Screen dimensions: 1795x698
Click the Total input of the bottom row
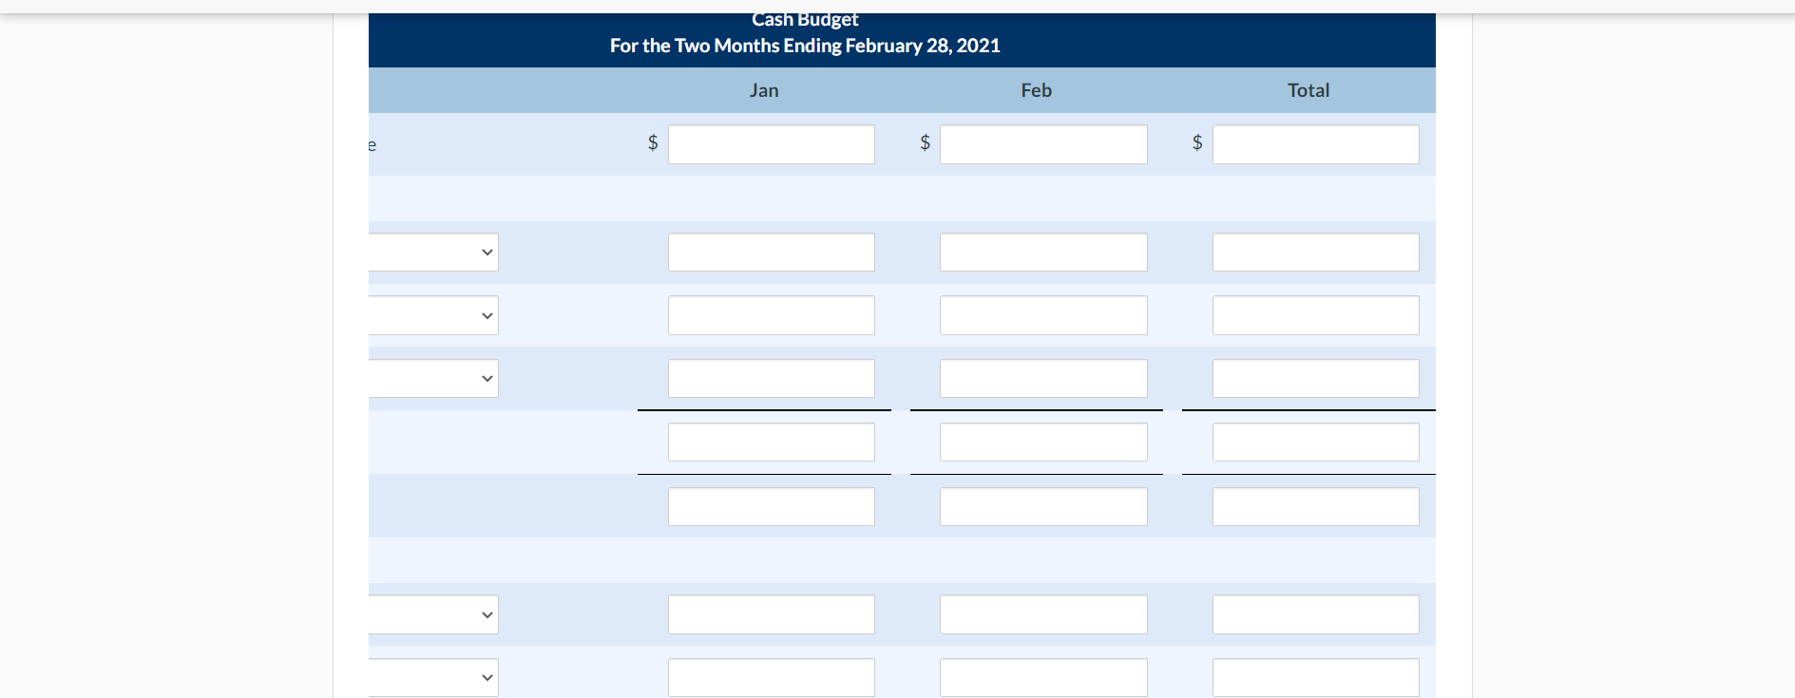click(x=1315, y=677)
